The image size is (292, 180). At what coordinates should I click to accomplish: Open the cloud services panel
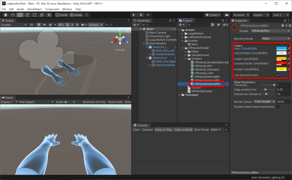tap(227, 15)
